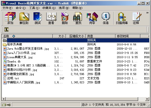
Task: Click compressed size 2,961,067 cell
Action: [x=78, y=49]
